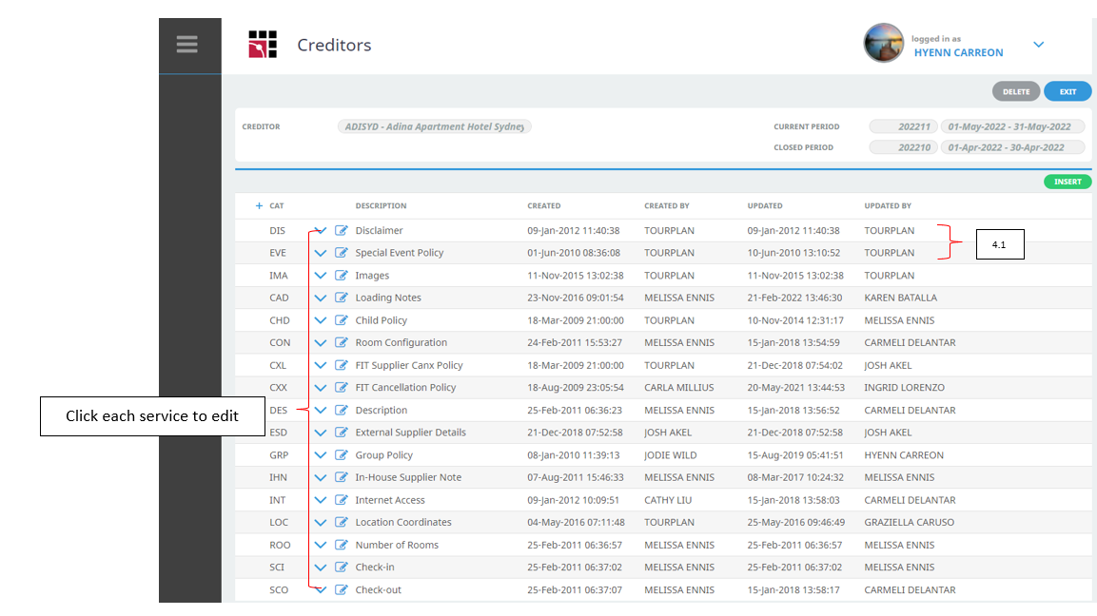The height and width of the screenshot is (616, 1097).
Task: Select the CATHY LIU created-by cell
Action: click(x=668, y=500)
